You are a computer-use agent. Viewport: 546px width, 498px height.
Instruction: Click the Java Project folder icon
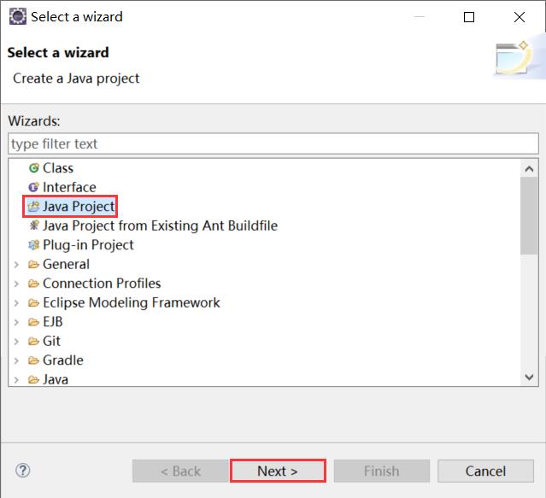pos(34,207)
